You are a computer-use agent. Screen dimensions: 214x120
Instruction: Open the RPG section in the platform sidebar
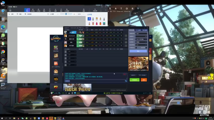[56, 80]
